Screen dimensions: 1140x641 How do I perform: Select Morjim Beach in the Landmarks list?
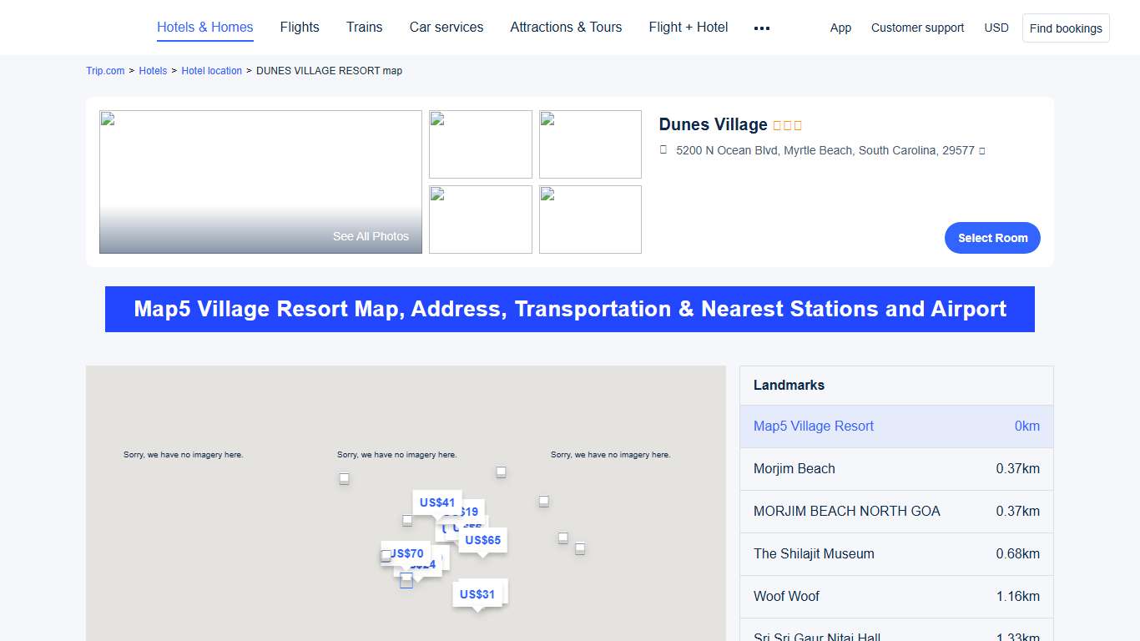[x=794, y=469]
